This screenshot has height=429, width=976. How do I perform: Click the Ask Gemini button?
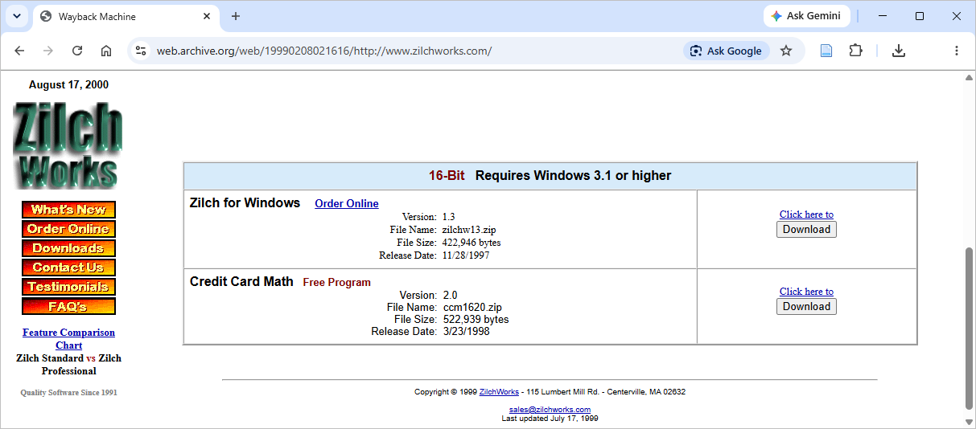coord(805,16)
